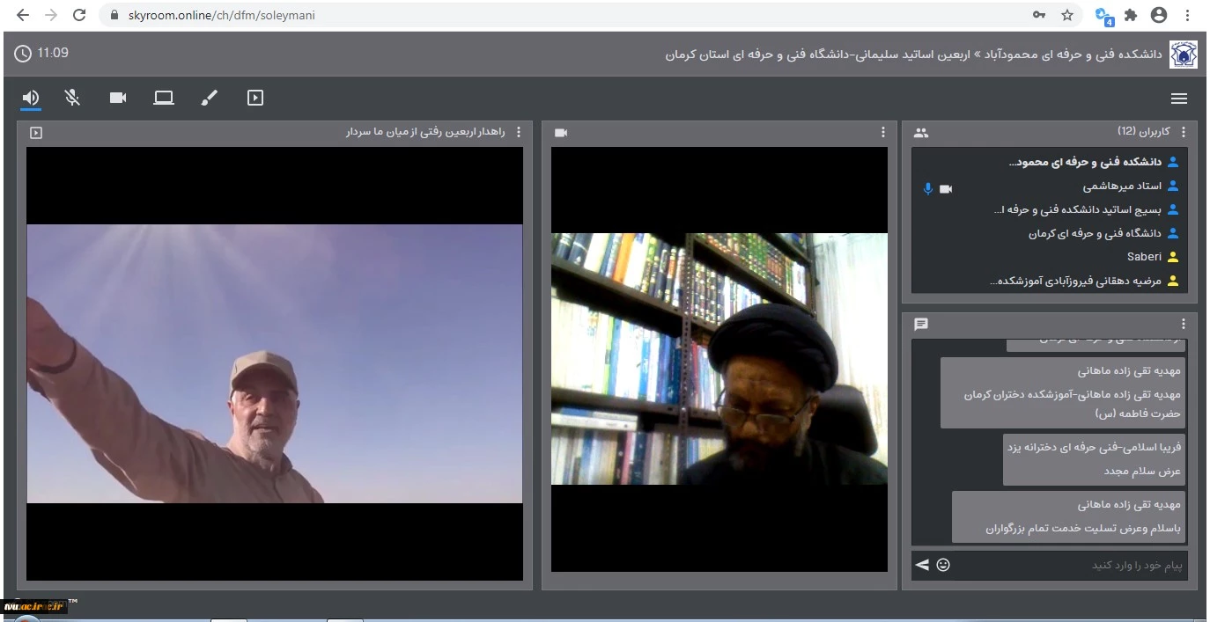Start screen sharing with the laptop icon

tap(164, 98)
